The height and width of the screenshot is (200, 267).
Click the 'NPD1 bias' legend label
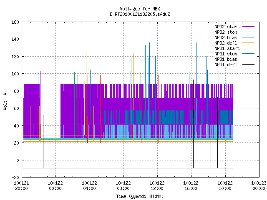point(226,59)
